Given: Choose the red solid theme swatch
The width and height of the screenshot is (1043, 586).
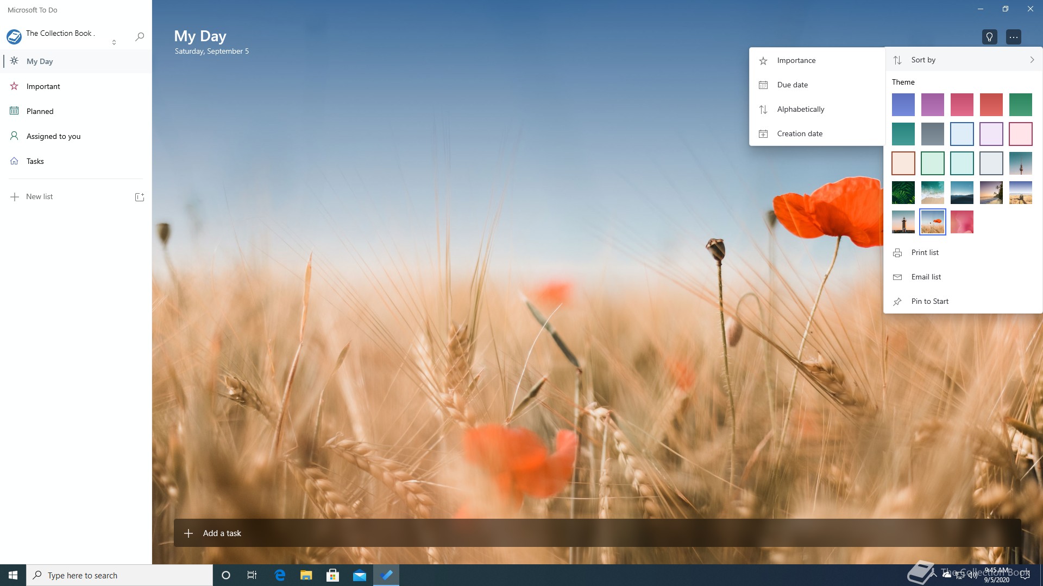Looking at the screenshot, I should coord(991,105).
